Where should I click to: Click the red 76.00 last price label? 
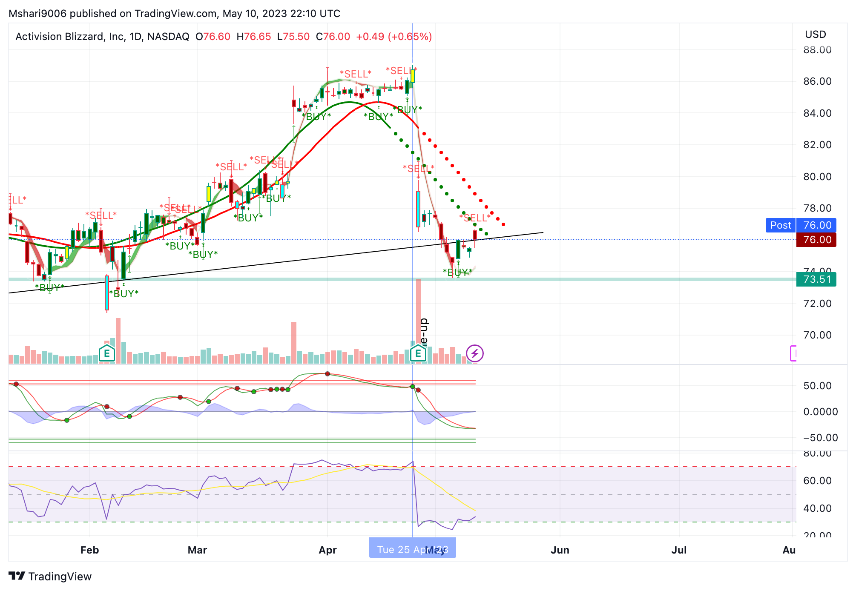[x=817, y=240]
